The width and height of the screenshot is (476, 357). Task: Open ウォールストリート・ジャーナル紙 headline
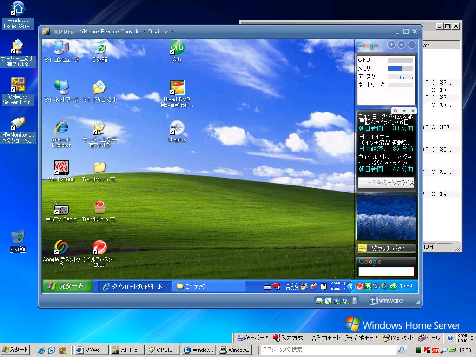385,160
